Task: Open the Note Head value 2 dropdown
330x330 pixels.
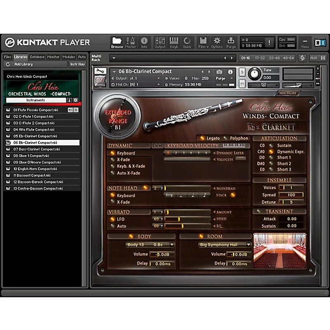Action: (x=158, y=188)
